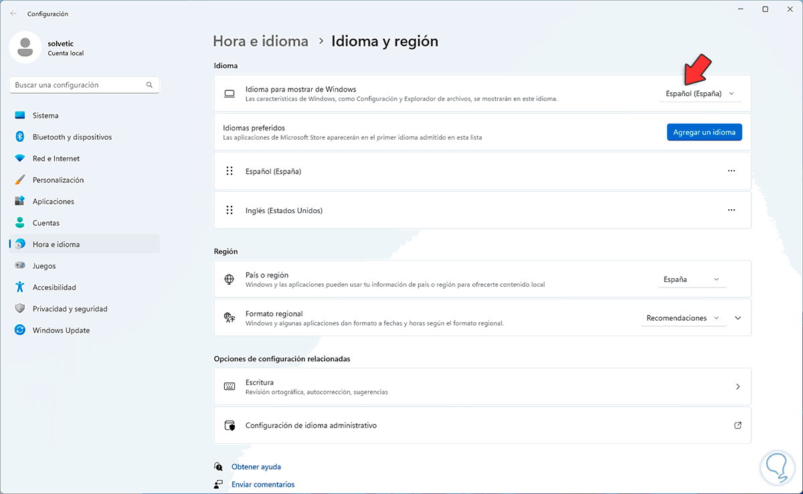The height and width of the screenshot is (494, 803).
Task: Click the Personalización brush icon
Action: tap(20, 180)
